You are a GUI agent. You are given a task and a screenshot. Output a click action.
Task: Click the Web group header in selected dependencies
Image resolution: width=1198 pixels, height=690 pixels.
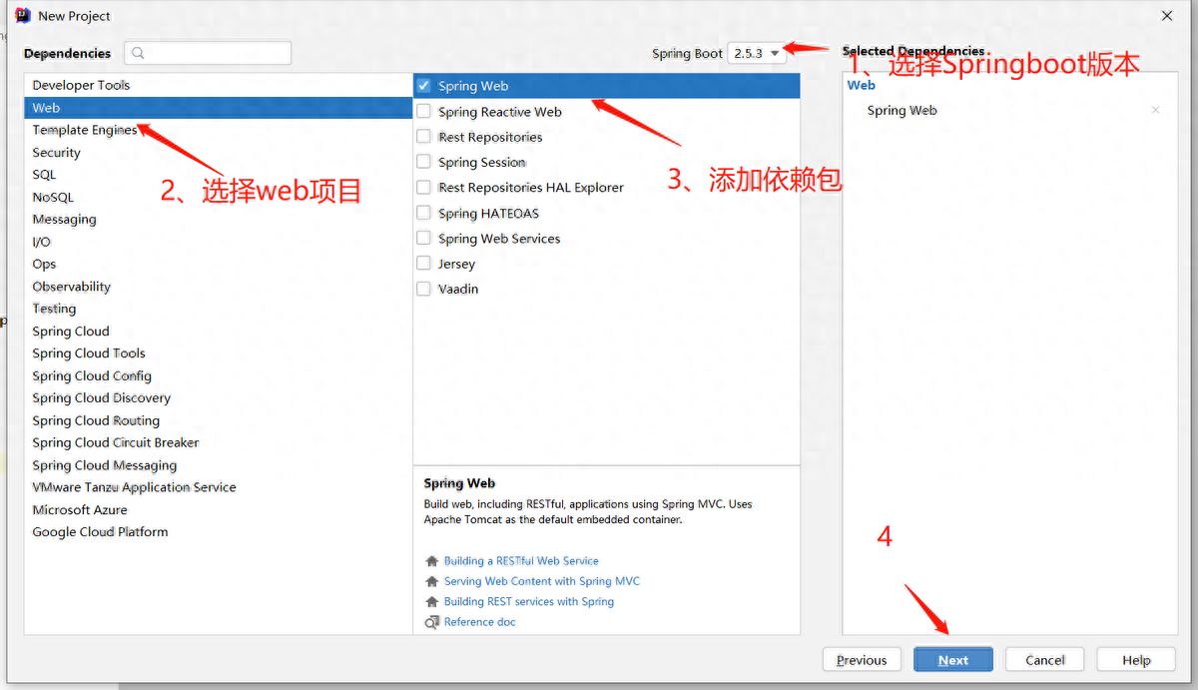coord(862,85)
